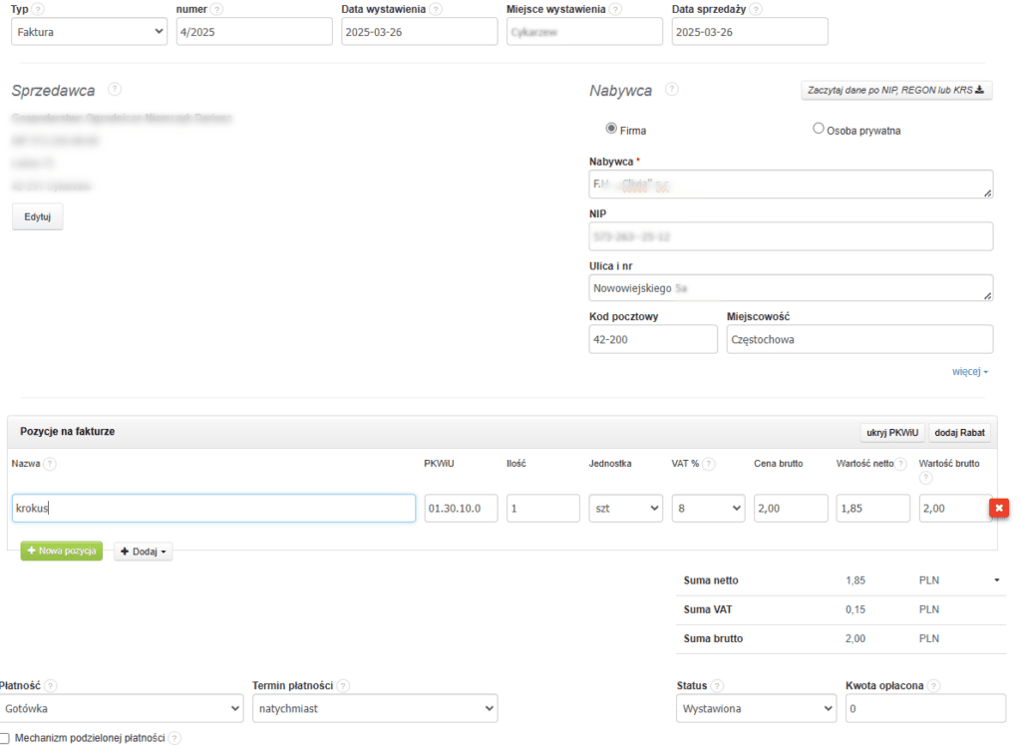Viewport: 1021px width, 745px height.
Task: Expand the więcej buyer details link
Action: pyautogui.click(x=969, y=372)
